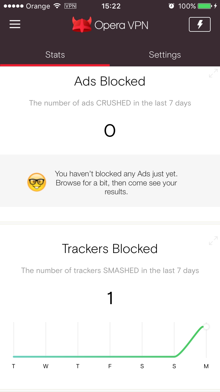The image size is (220, 392).
Task: Tap the nerd face emoji
Action: point(37,182)
